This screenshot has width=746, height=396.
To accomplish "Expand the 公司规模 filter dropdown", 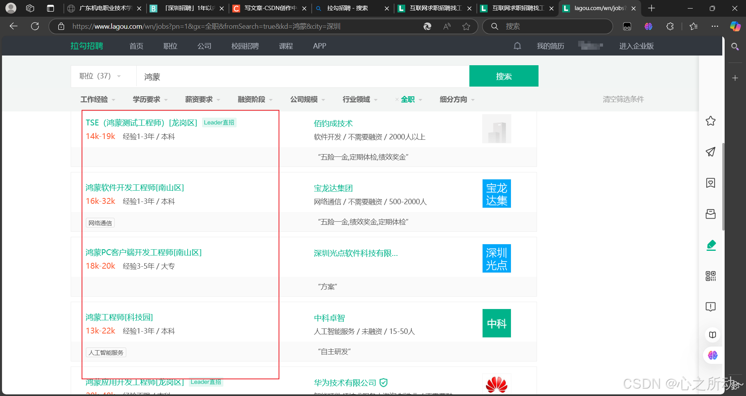I will pyautogui.click(x=308, y=99).
